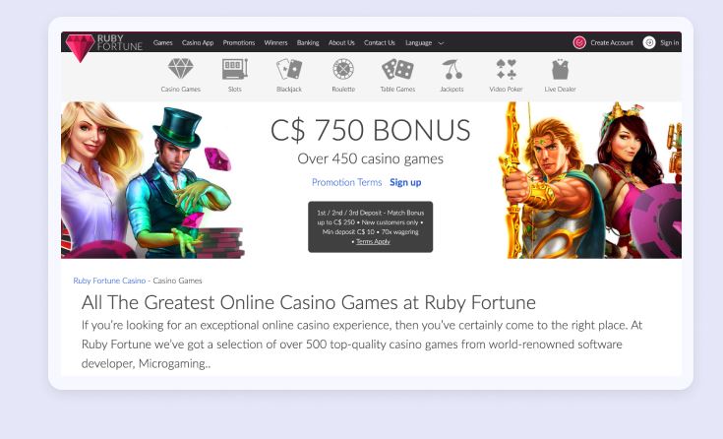Click the Ruby Fortune gem logo
Image resolution: width=723 pixels, height=439 pixels.
(81, 48)
